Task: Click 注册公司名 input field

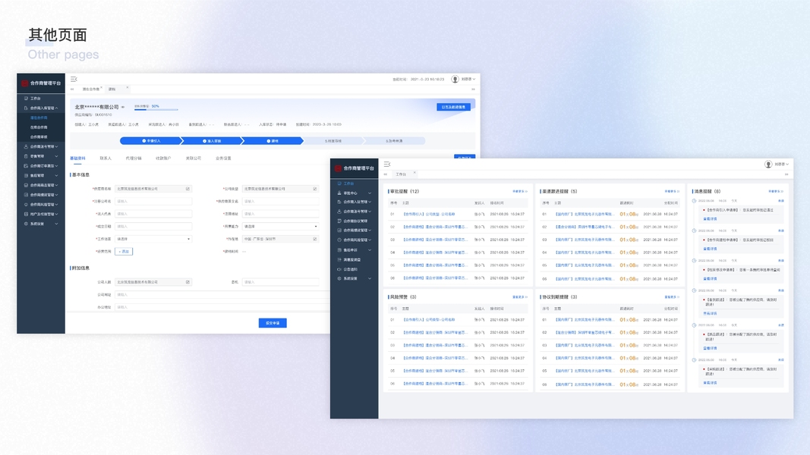Action: 153,201
